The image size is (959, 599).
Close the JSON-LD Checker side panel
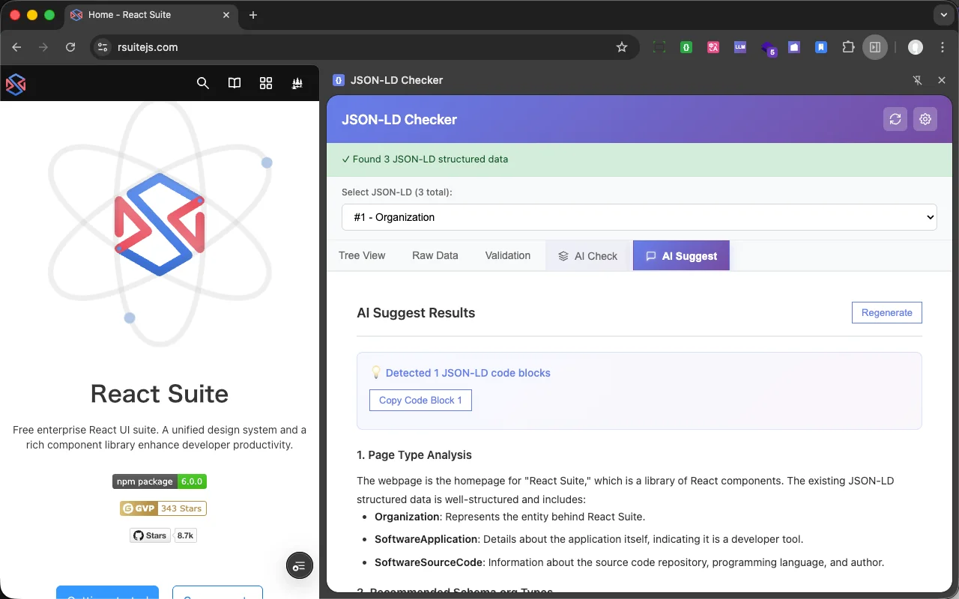(942, 80)
